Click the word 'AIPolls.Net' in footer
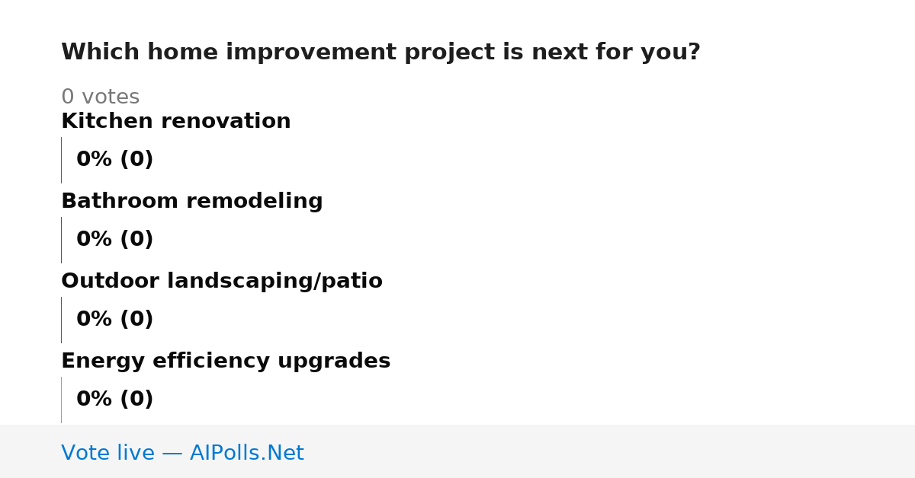This screenshot has width=915, height=478. point(247,453)
